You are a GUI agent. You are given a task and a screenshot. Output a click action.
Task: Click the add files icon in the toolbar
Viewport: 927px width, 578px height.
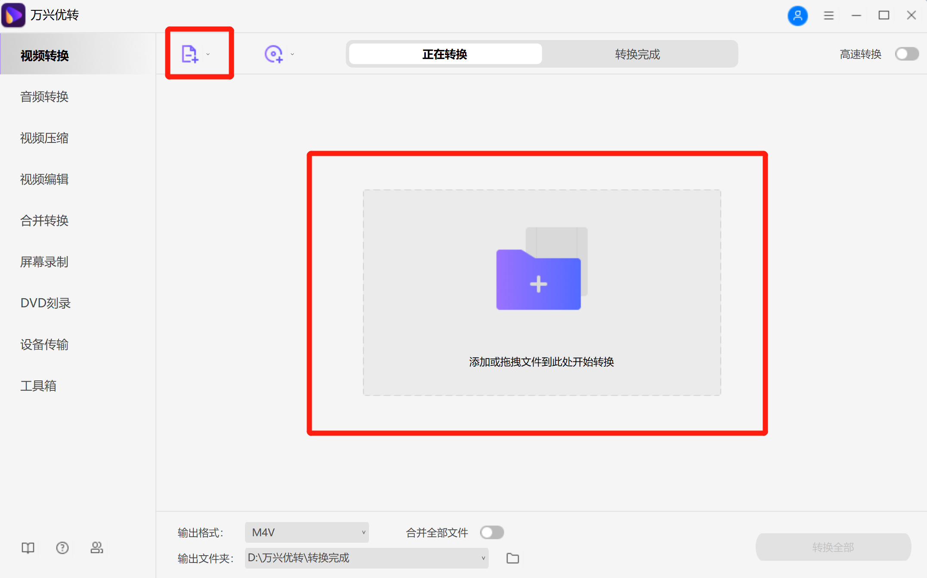click(189, 53)
